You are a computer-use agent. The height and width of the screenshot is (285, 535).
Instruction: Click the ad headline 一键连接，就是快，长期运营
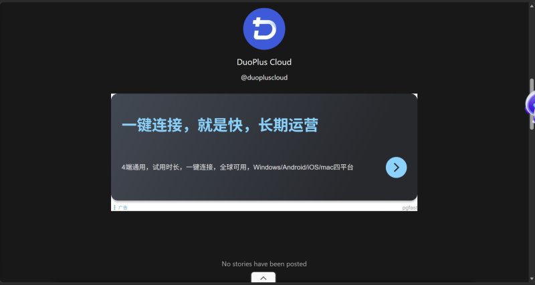pos(220,125)
